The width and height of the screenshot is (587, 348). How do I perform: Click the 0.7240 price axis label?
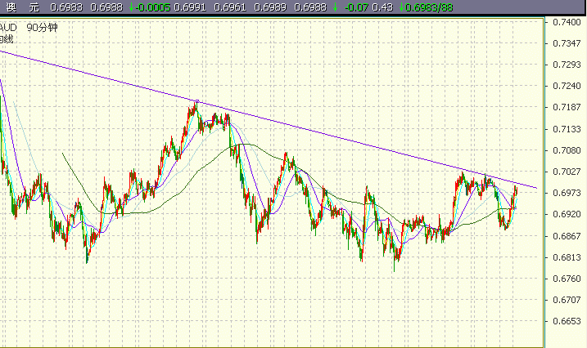click(567, 86)
